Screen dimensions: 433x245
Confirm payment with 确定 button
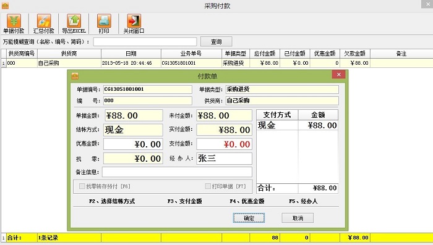tap(249, 218)
